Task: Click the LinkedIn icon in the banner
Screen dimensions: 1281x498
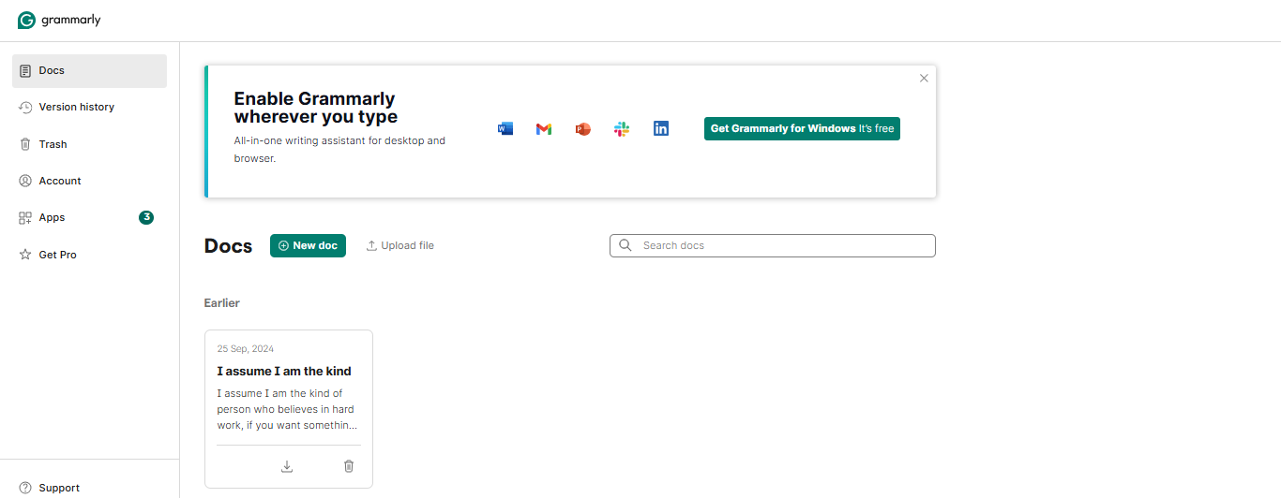Action: 661,129
